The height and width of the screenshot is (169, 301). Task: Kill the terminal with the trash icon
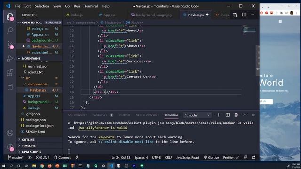coord(236,115)
